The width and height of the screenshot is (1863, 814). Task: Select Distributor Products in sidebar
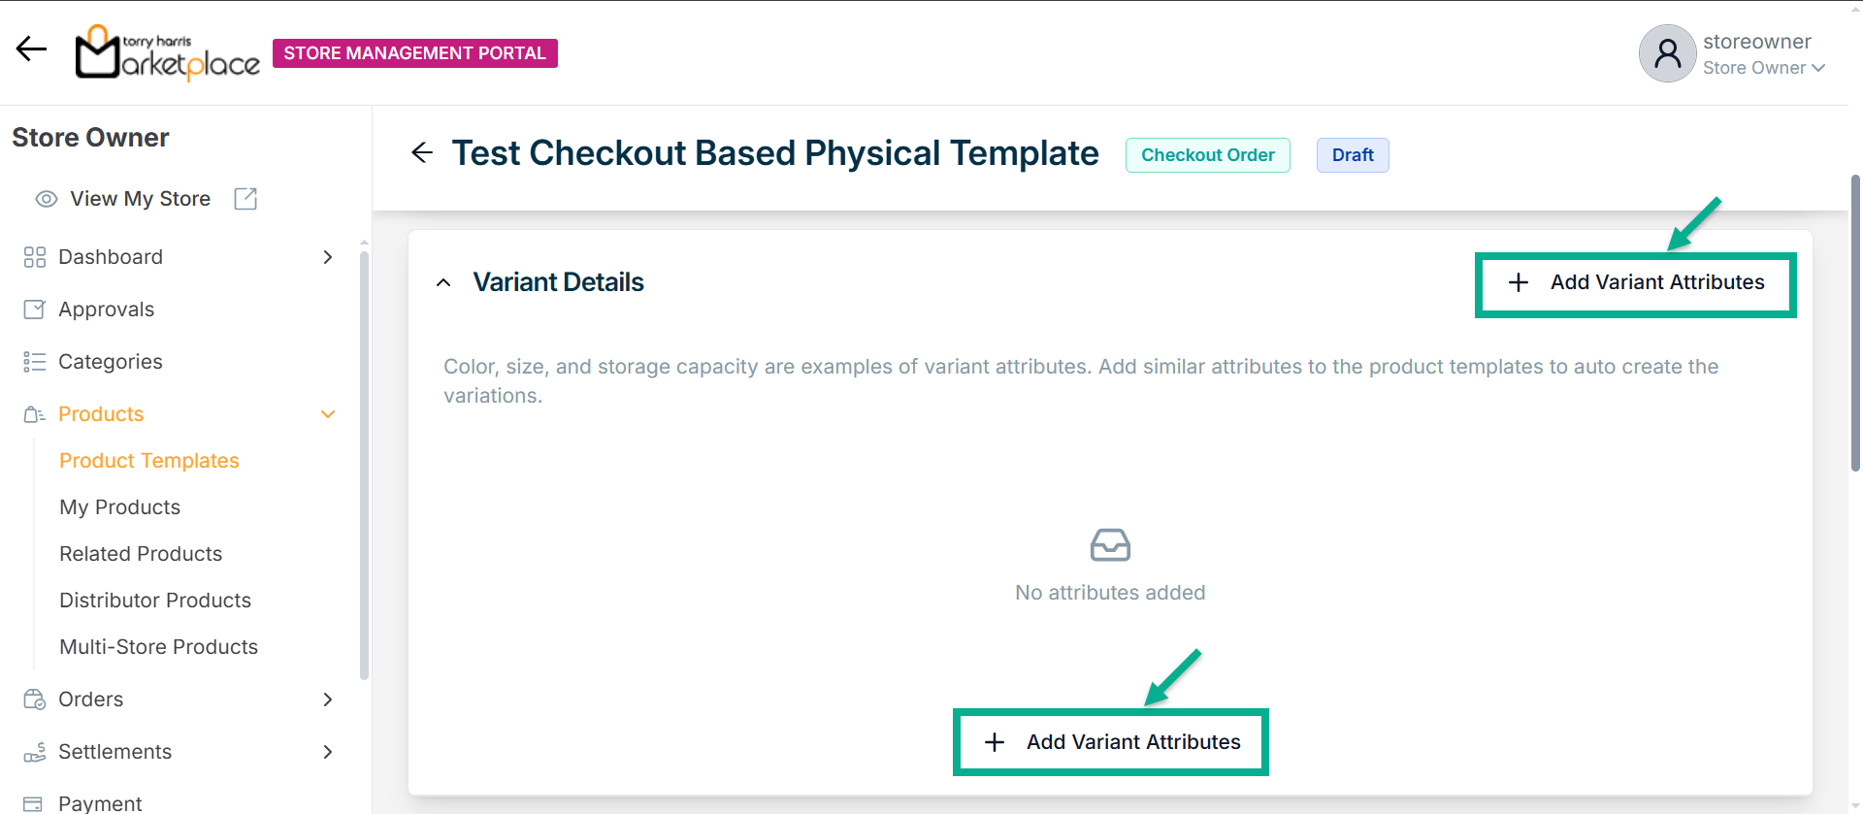tap(155, 601)
